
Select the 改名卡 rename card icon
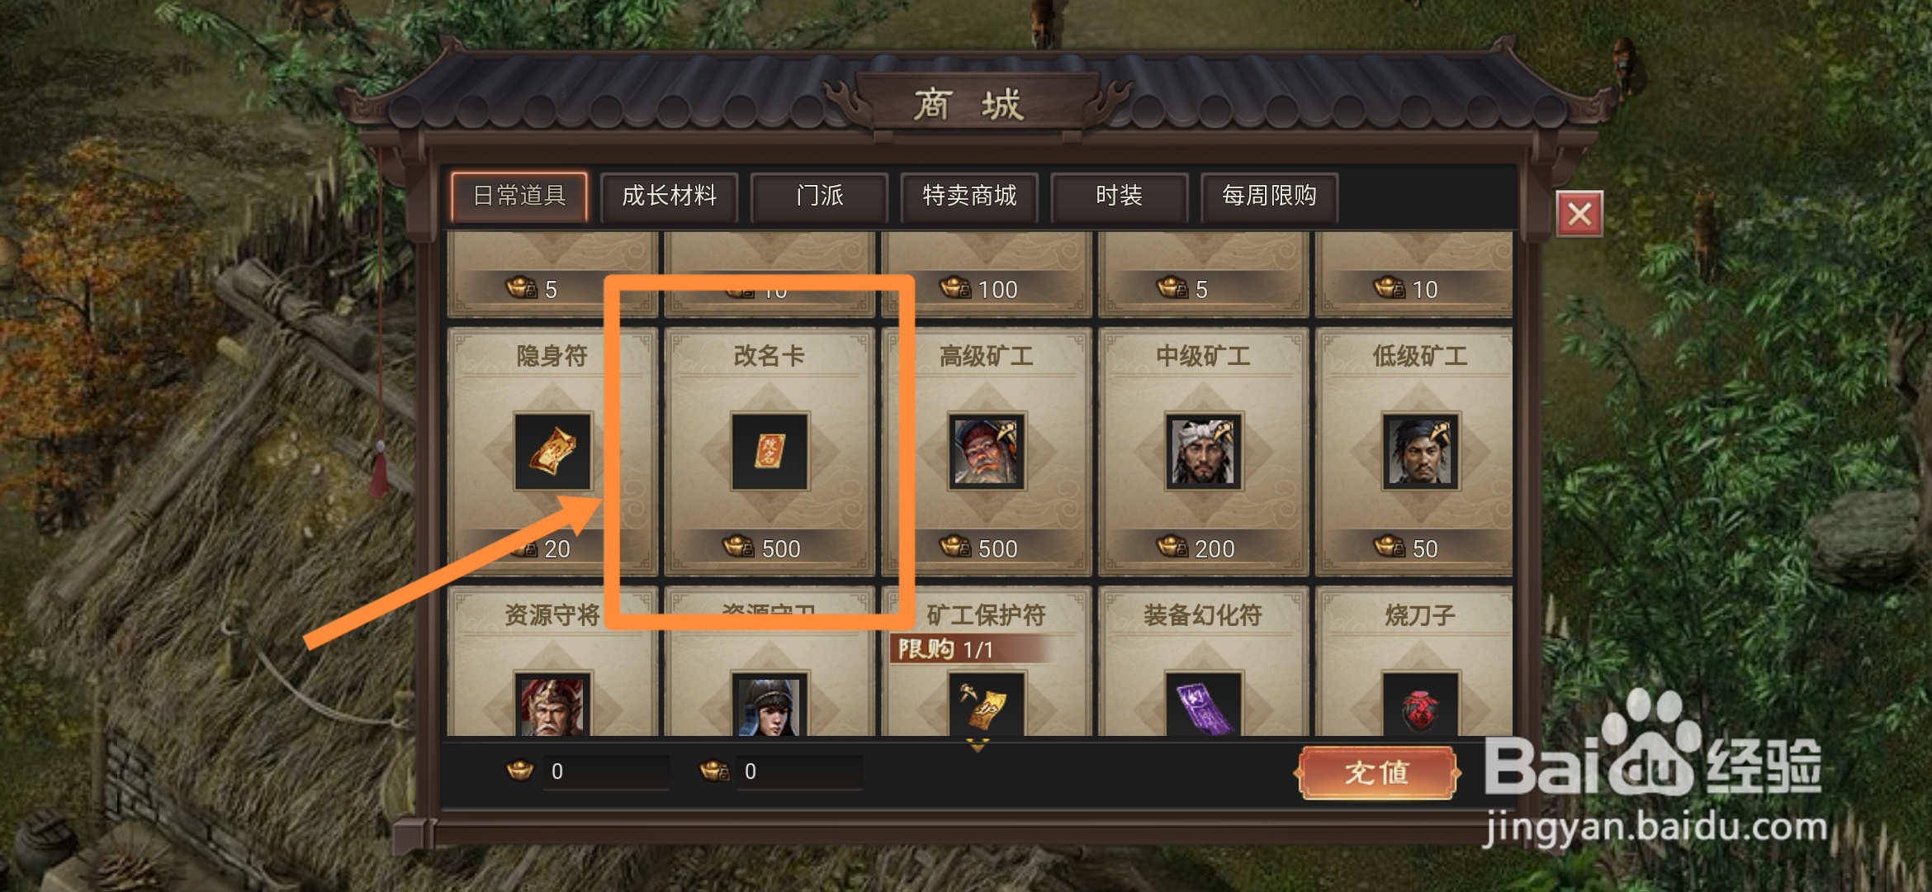(x=769, y=452)
